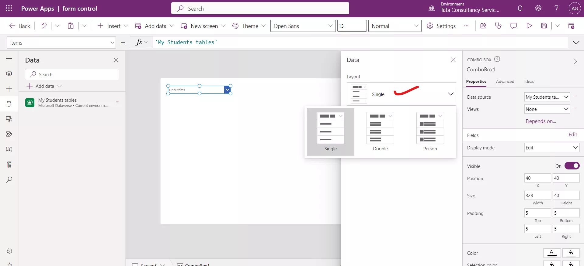Open the Media icon in left rail
This screenshot has width=584, height=266.
(9, 119)
